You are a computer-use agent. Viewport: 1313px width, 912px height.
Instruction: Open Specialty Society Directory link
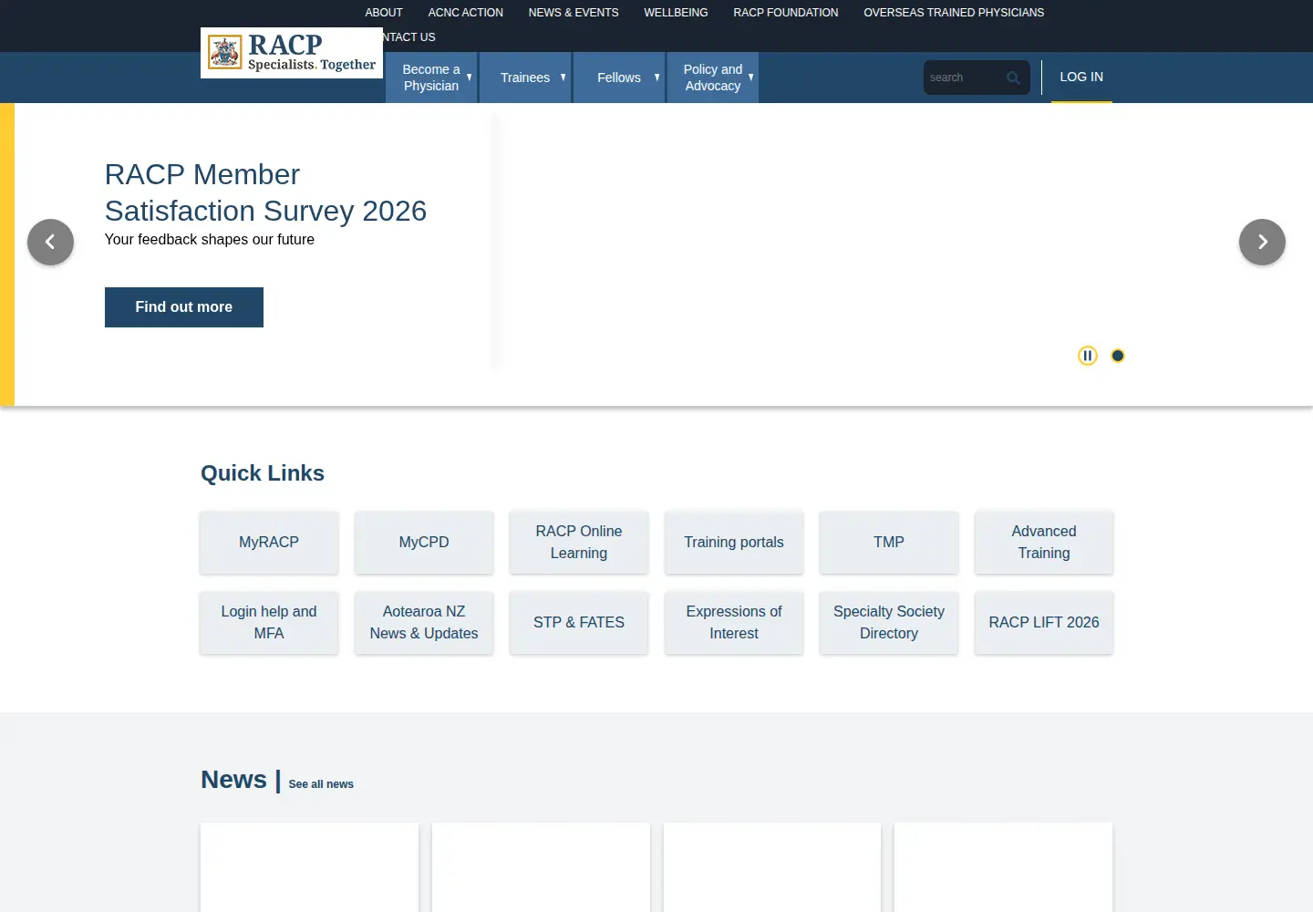[889, 623]
